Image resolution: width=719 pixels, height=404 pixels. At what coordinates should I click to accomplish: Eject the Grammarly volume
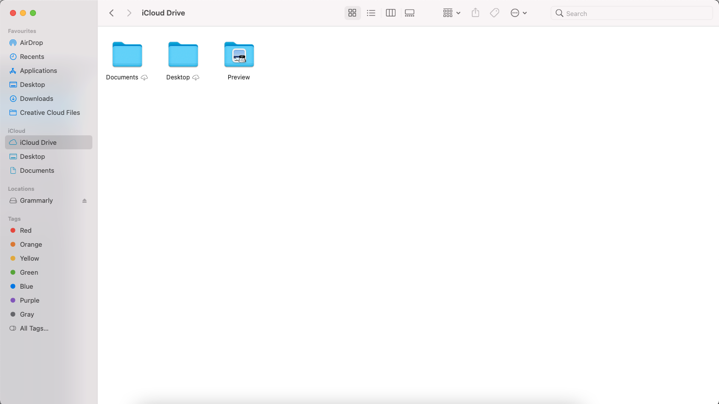pyautogui.click(x=84, y=201)
